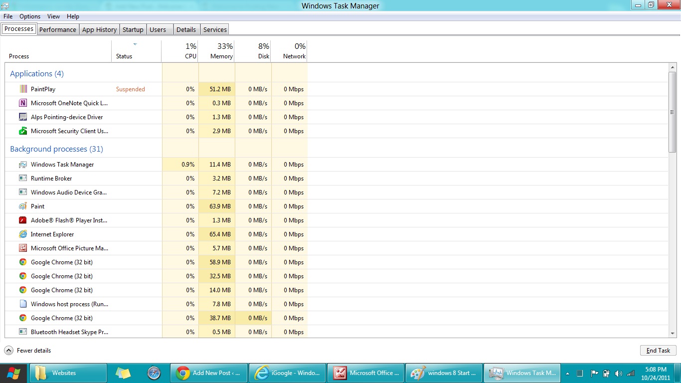This screenshot has width=681, height=383.
Task: Sort by the Process column header
Action: coord(58,51)
